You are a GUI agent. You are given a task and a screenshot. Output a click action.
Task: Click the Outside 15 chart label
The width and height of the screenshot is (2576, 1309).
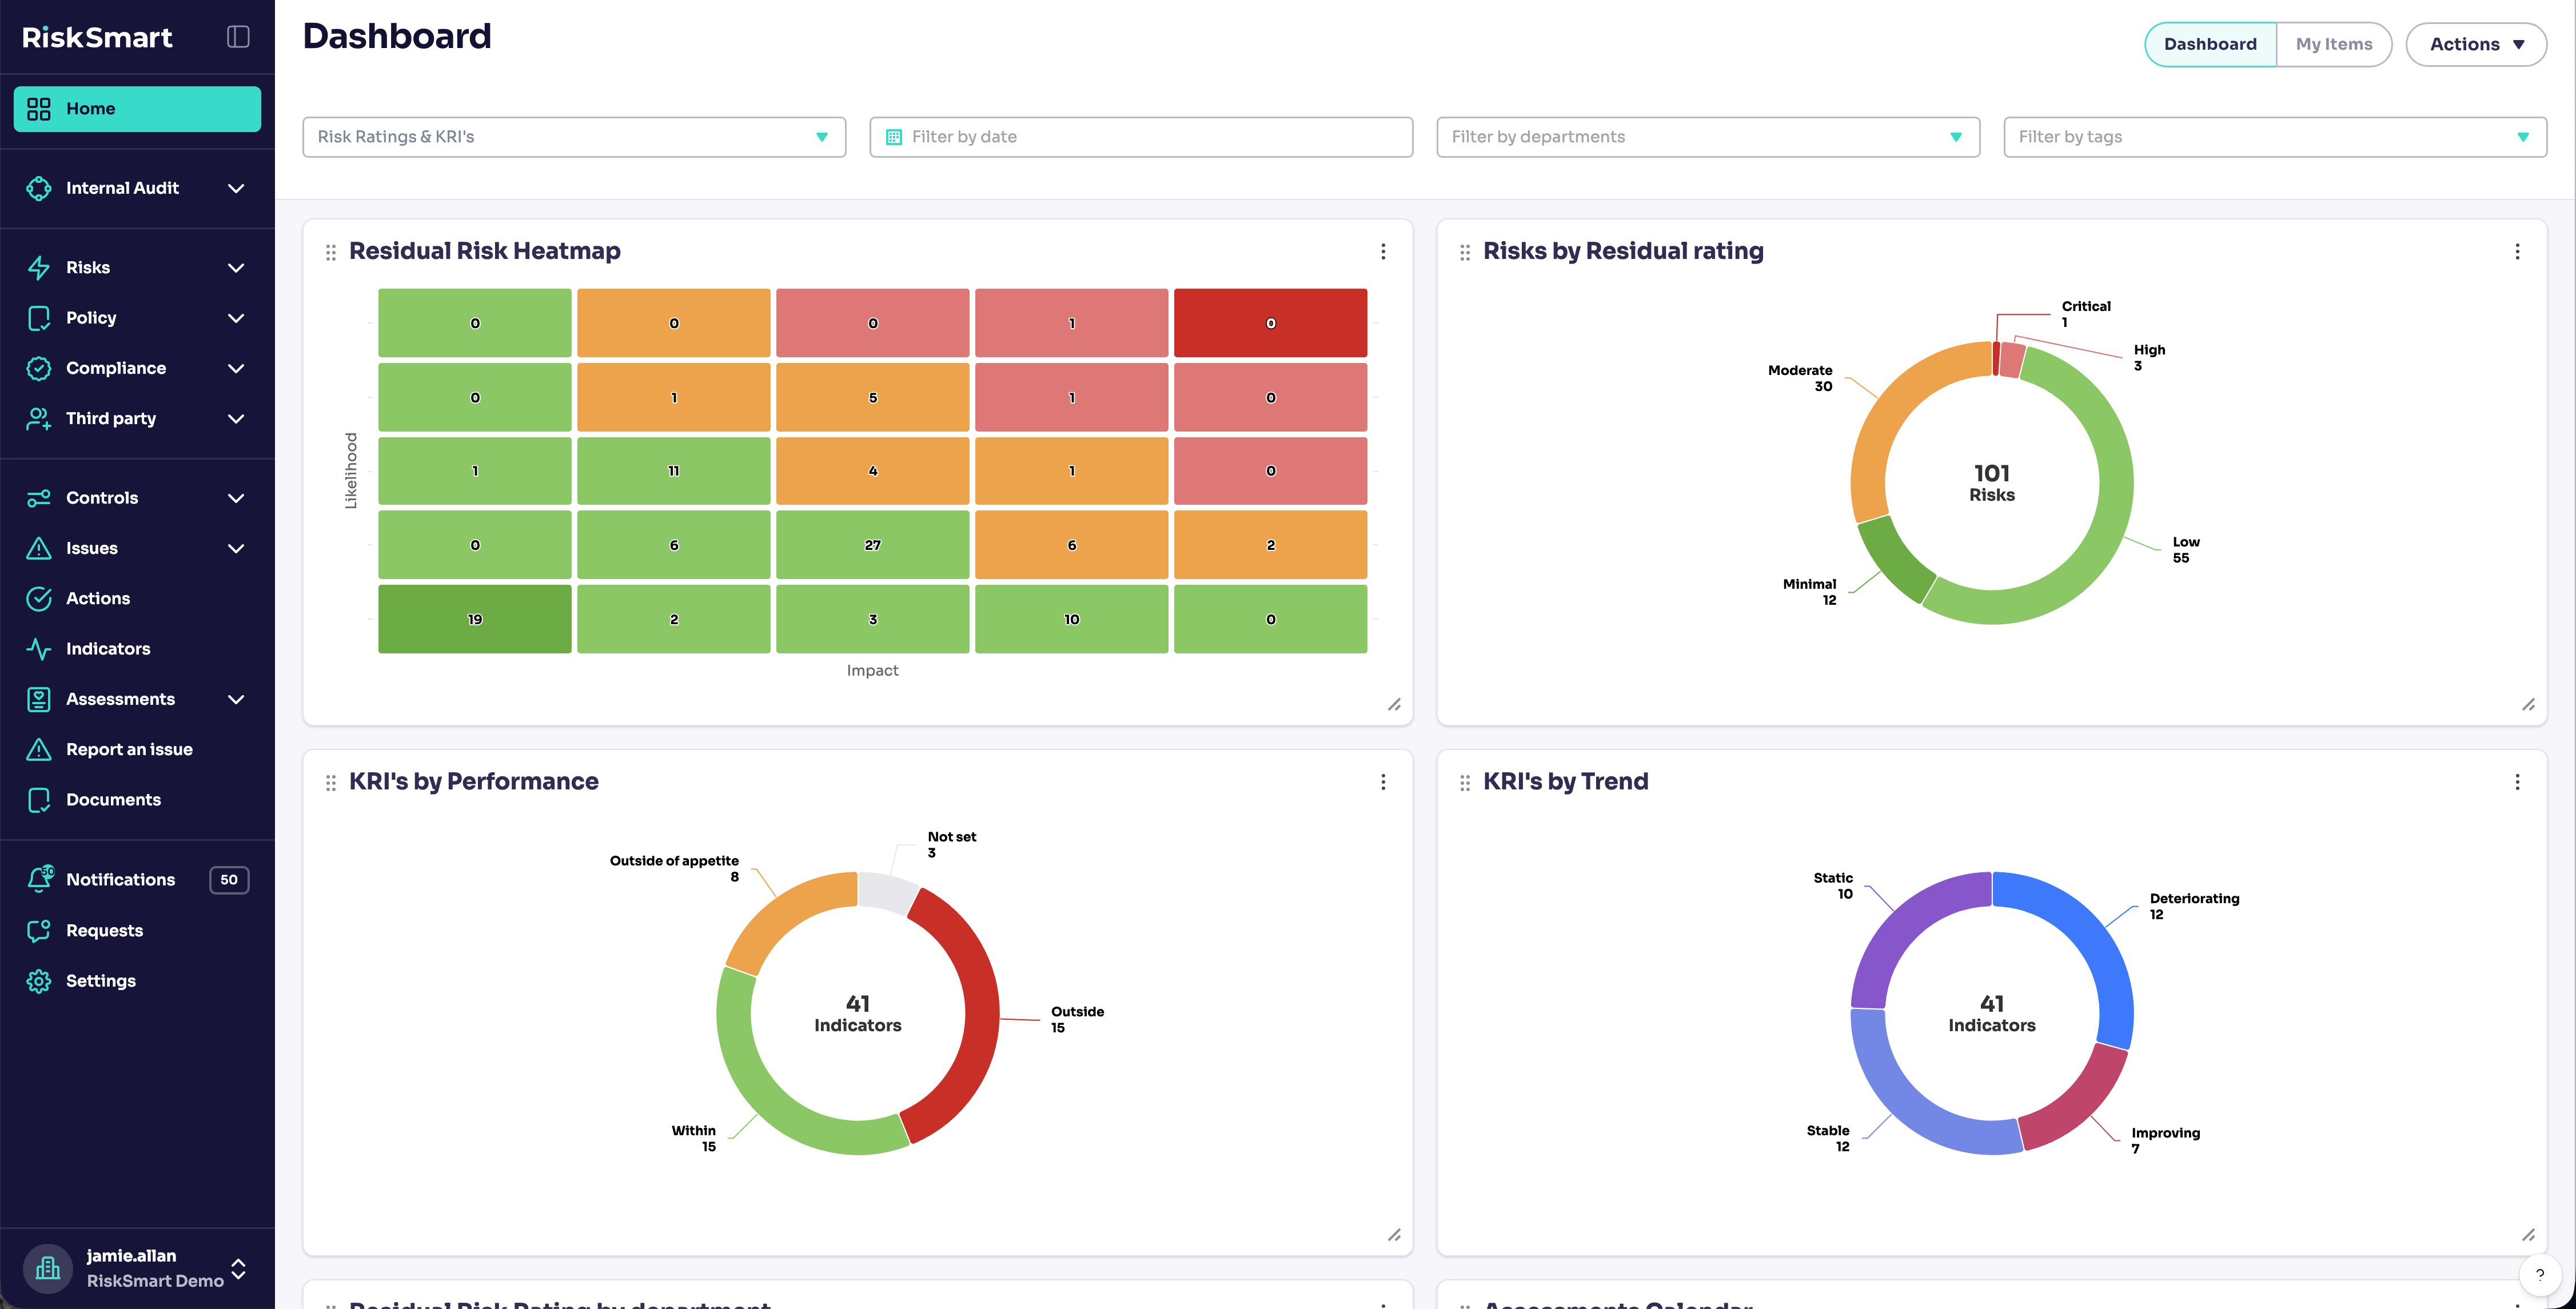[x=1077, y=1019]
